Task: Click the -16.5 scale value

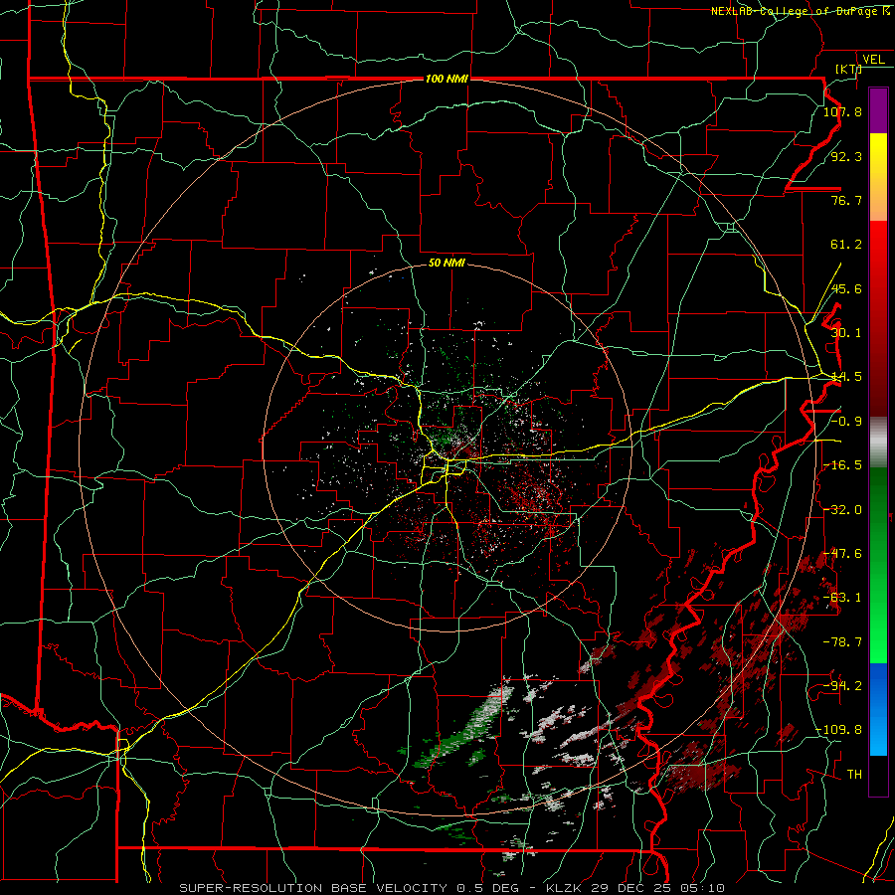Action: (842, 465)
